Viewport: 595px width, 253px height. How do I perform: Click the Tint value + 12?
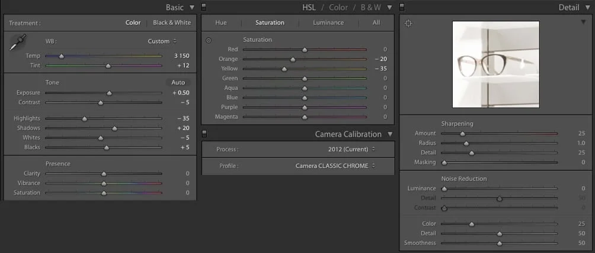pyautogui.click(x=183, y=66)
